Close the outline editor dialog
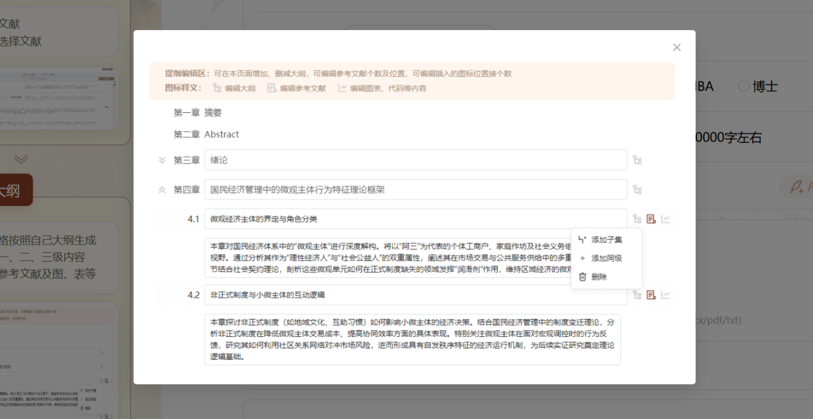The height and width of the screenshot is (419, 813). 676,47
